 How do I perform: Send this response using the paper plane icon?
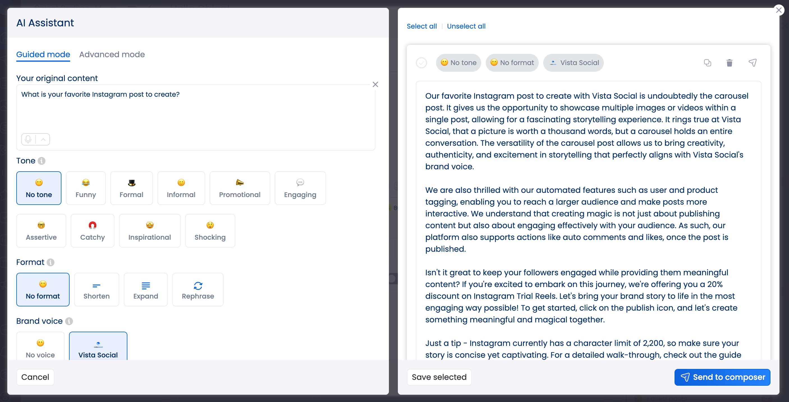(753, 63)
